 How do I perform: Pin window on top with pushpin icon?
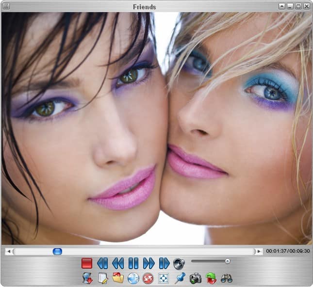point(180,278)
